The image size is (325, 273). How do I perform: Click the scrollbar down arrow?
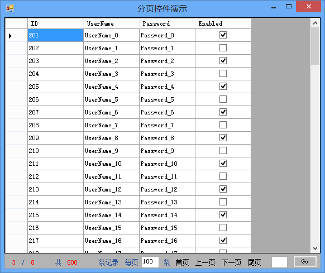pos(315,248)
